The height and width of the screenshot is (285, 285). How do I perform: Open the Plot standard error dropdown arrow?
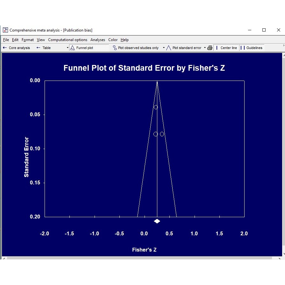(205, 48)
